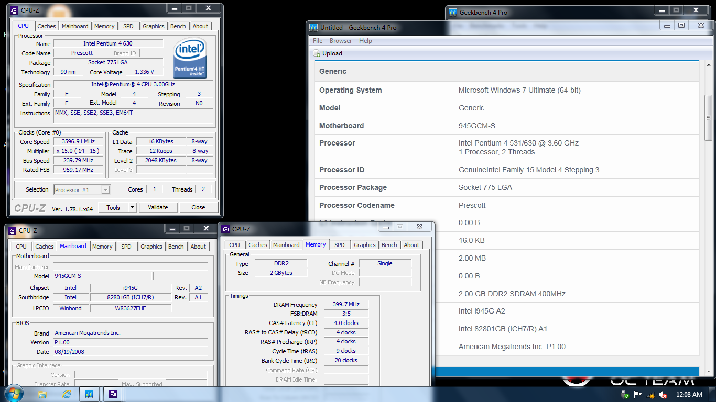Select CPU tab in the CPU-Z Motherboard window
Screen dimensions: 716x402
(x=21, y=247)
